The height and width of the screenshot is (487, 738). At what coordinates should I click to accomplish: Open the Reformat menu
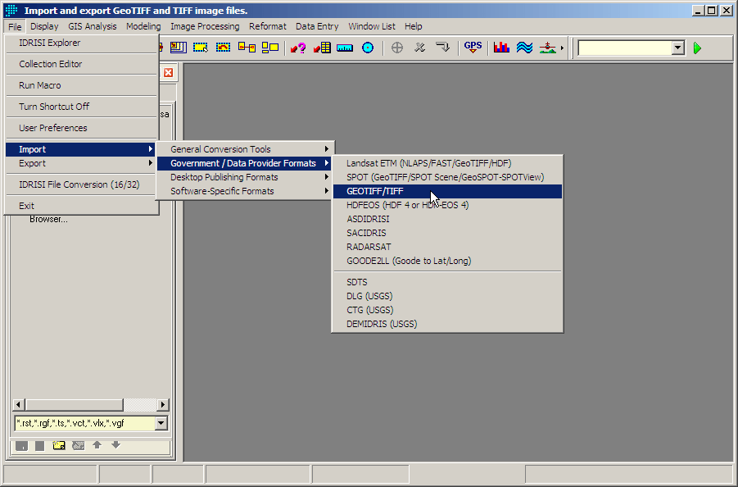tap(268, 26)
